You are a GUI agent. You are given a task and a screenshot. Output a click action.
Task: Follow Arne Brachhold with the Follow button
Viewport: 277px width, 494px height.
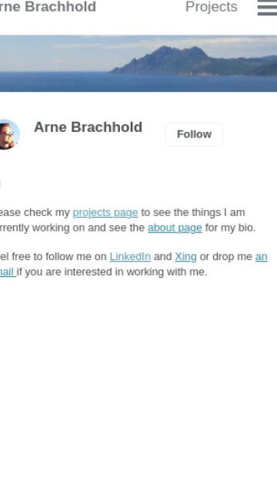(x=194, y=134)
